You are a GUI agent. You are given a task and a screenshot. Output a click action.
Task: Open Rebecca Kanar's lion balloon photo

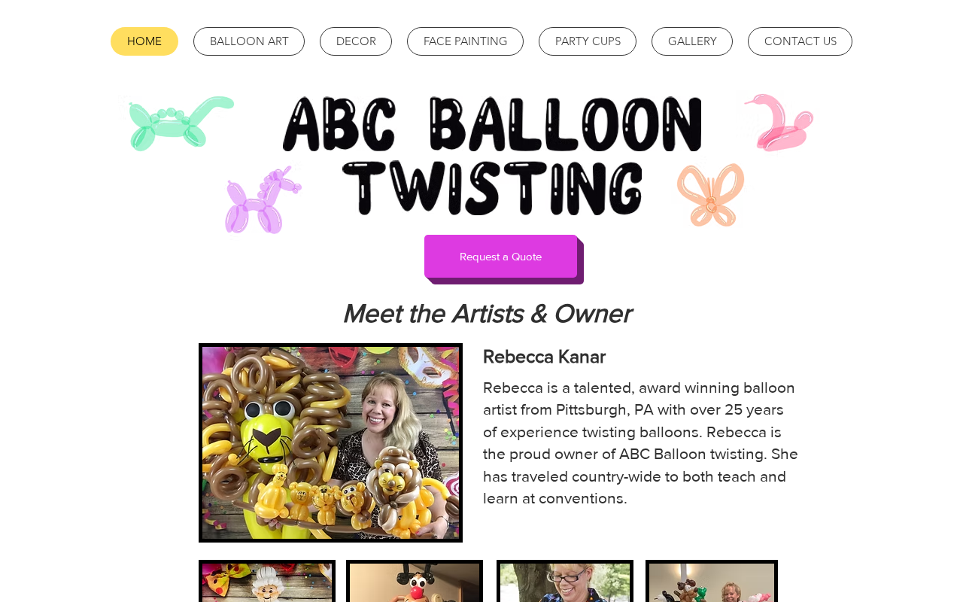[330, 442]
